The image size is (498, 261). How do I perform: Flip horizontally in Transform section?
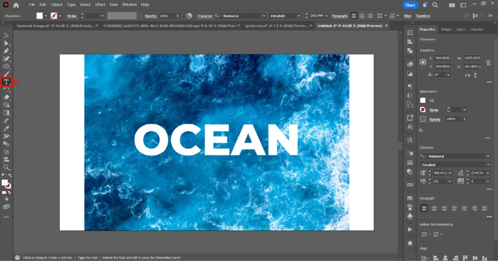pos(467,75)
